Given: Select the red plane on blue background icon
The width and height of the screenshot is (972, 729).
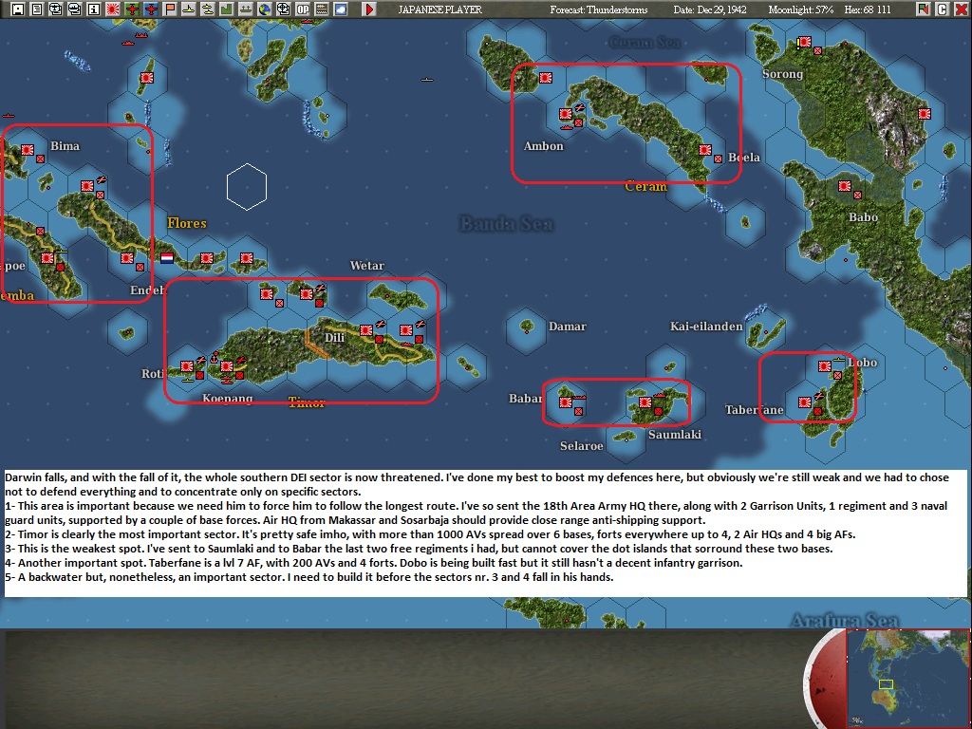Looking at the screenshot, I should coord(151,9).
